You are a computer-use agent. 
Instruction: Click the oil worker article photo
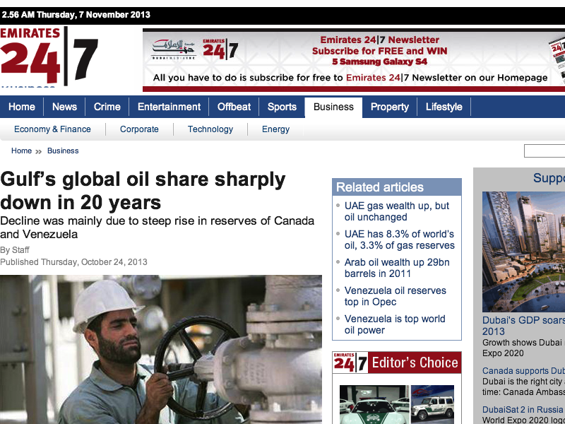coord(161,350)
